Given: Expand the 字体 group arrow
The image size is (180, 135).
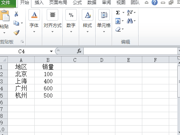Looking at the screenshot, I should click(x=34, y=32).
